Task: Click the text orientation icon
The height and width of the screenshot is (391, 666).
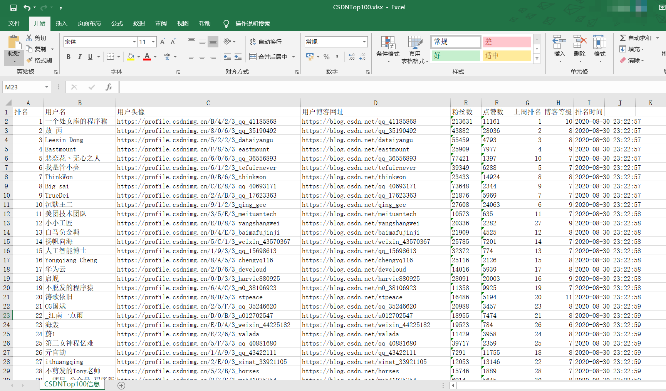Action: (x=227, y=42)
